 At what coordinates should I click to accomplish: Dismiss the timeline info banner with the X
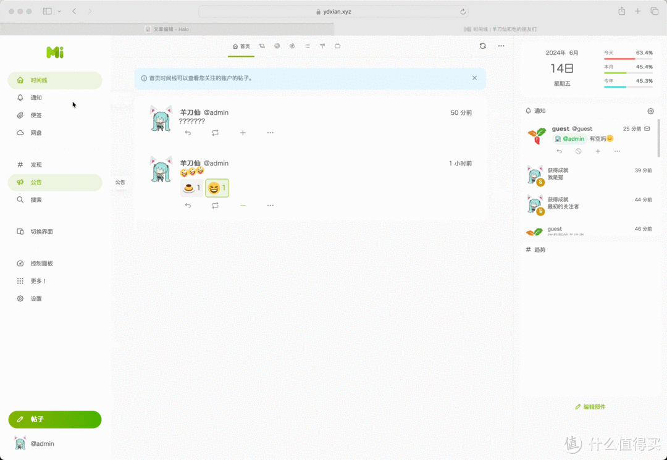pos(474,78)
